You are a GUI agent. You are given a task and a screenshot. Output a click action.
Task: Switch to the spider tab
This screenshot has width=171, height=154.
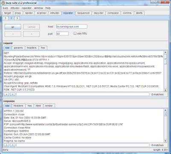(29, 13)
